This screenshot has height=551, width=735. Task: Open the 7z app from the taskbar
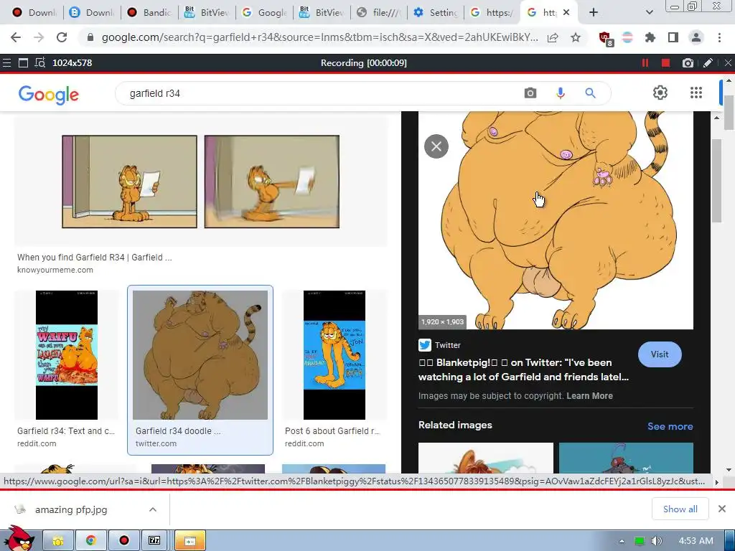(x=155, y=541)
